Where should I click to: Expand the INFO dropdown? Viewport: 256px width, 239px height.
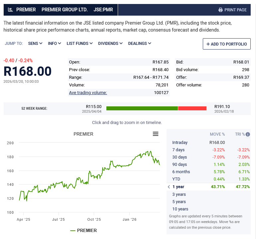[x=55, y=44]
